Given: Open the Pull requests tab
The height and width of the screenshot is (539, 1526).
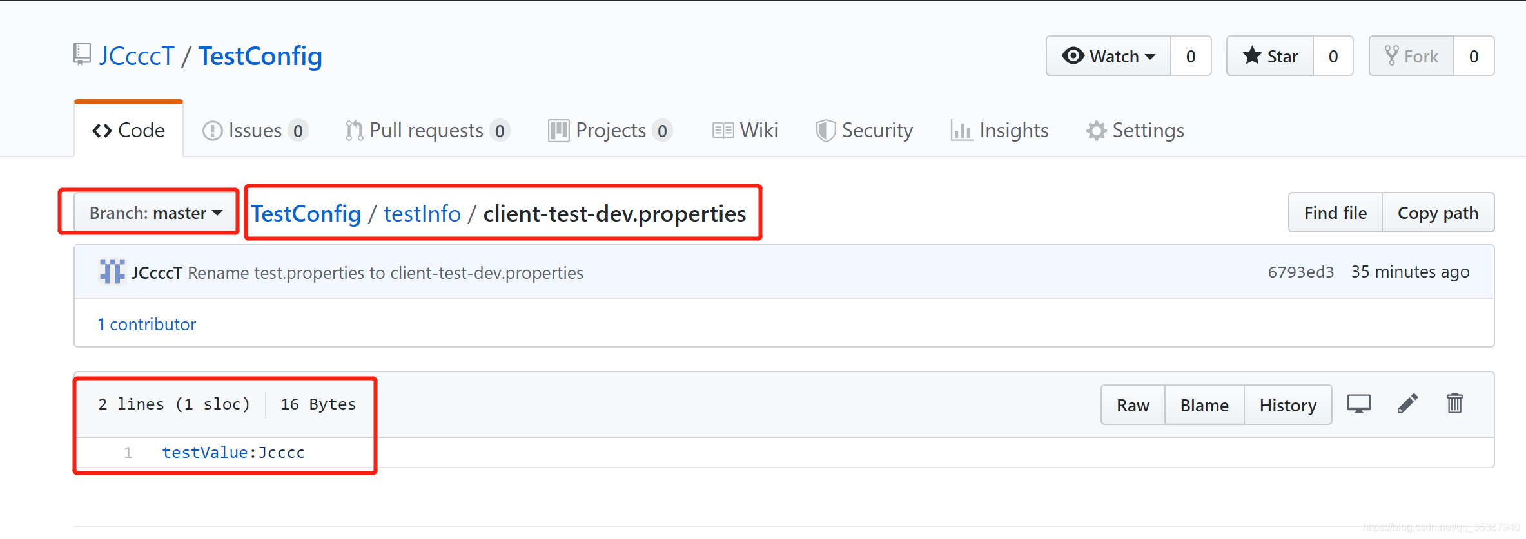Looking at the screenshot, I should point(427,130).
